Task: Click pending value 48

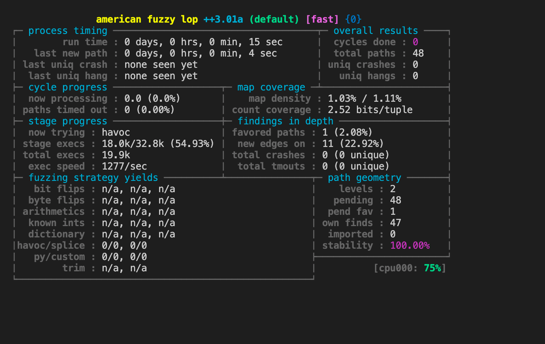Action: pyautogui.click(x=396, y=200)
